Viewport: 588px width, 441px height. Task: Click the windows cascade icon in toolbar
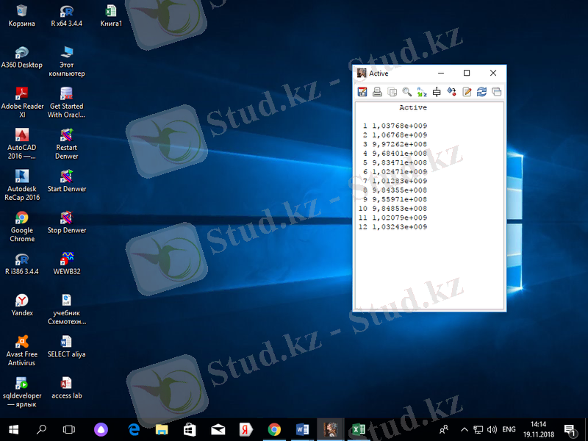(497, 92)
